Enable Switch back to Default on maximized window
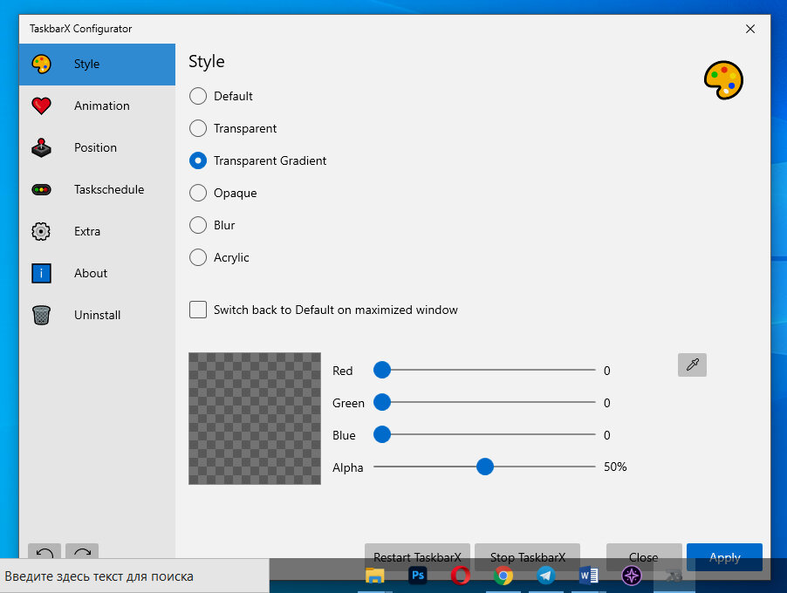The height and width of the screenshot is (593, 787). pos(198,310)
